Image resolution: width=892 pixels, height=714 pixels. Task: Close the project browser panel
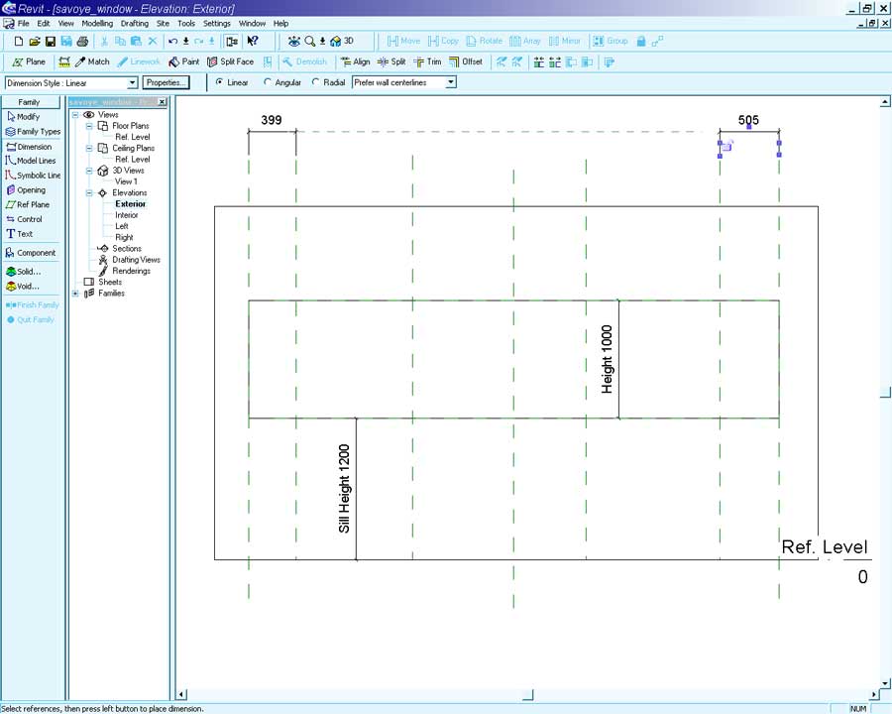163,102
